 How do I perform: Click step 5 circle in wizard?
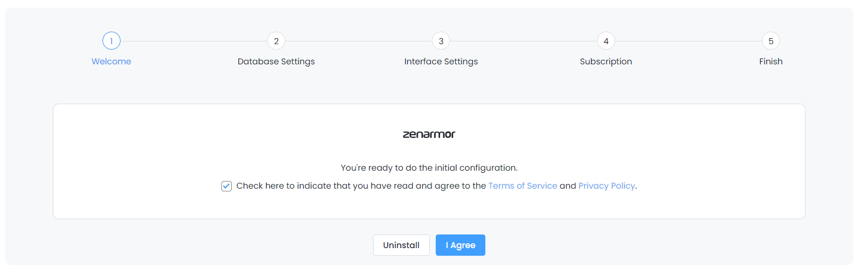[771, 41]
